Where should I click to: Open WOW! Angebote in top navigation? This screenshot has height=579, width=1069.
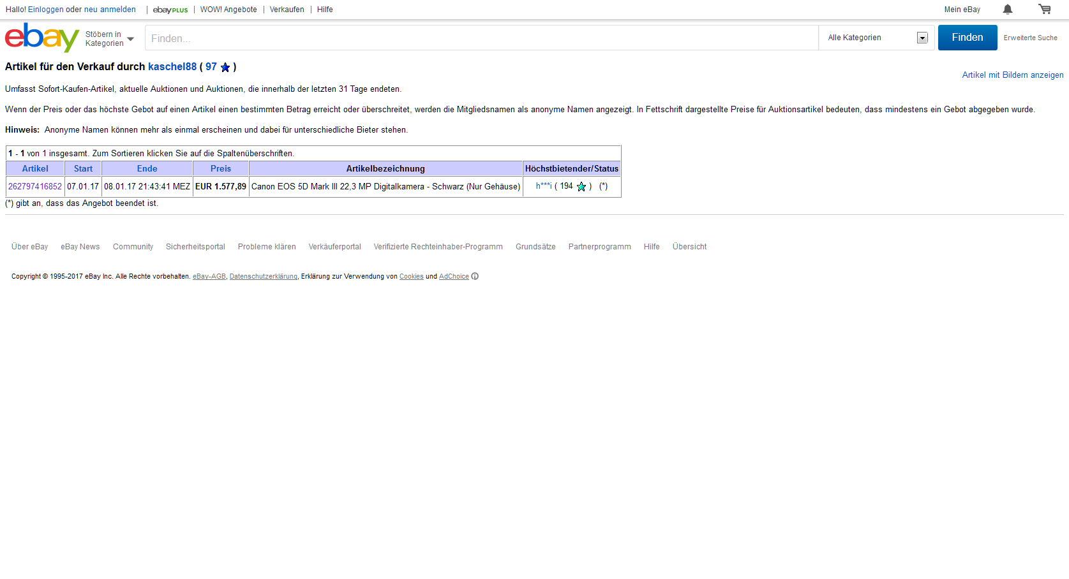point(228,10)
